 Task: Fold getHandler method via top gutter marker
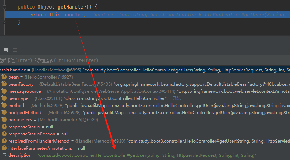tap(4, 7)
